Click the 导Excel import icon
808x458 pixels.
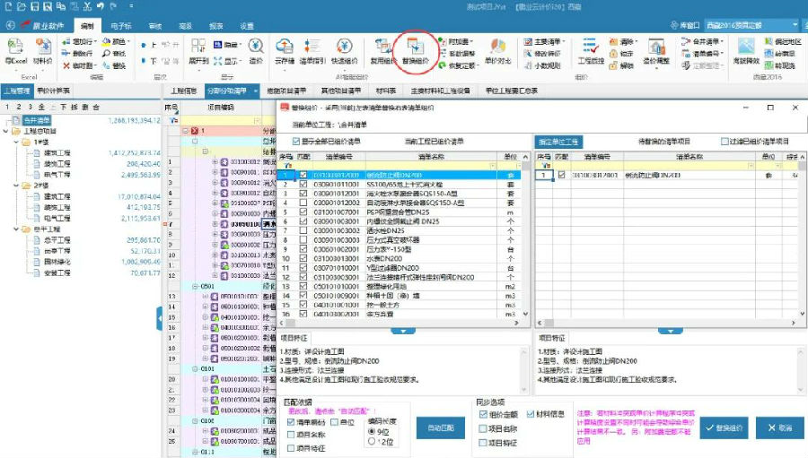pyautogui.click(x=16, y=49)
